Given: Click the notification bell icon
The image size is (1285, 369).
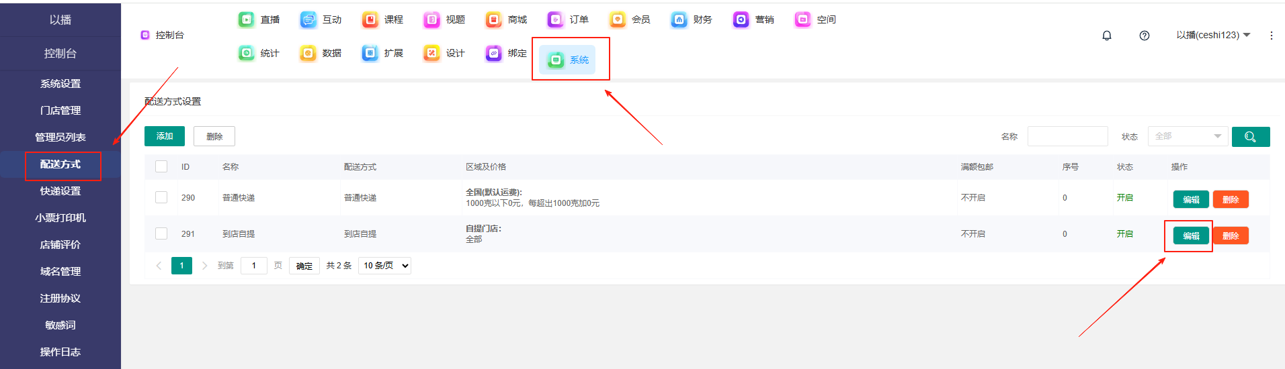Looking at the screenshot, I should pos(1107,36).
